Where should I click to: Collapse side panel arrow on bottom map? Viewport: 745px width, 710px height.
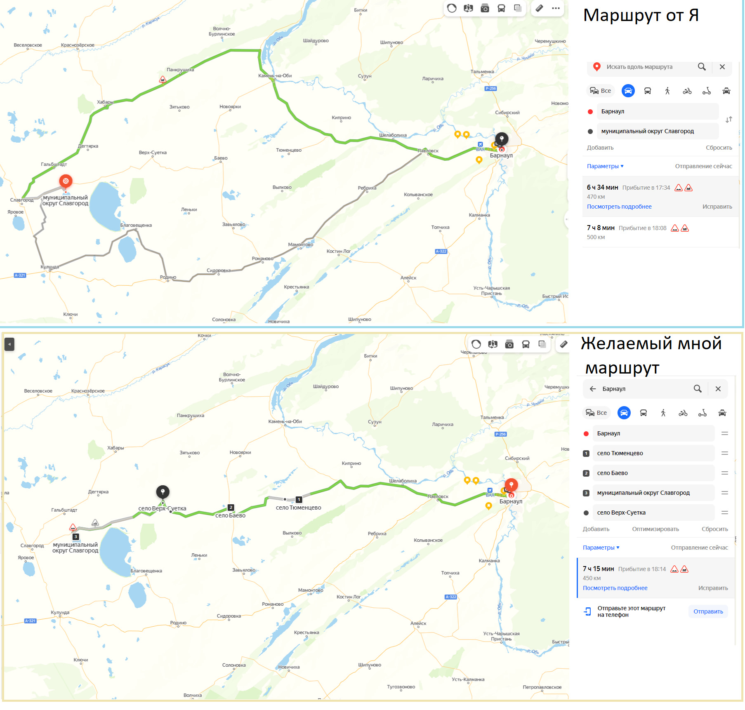[9, 344]
